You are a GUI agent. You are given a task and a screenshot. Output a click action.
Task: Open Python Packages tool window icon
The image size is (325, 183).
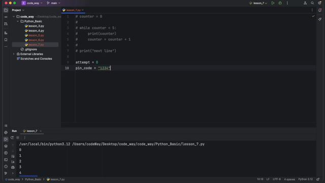(x=6, y=132)
